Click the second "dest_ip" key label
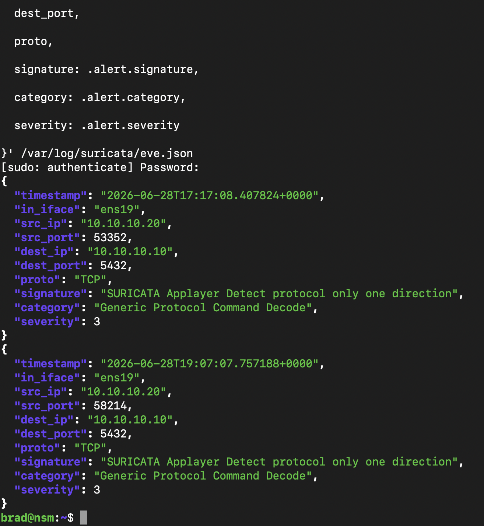The width and height of the screenshot is (484, 526). (x=44, y=420)
